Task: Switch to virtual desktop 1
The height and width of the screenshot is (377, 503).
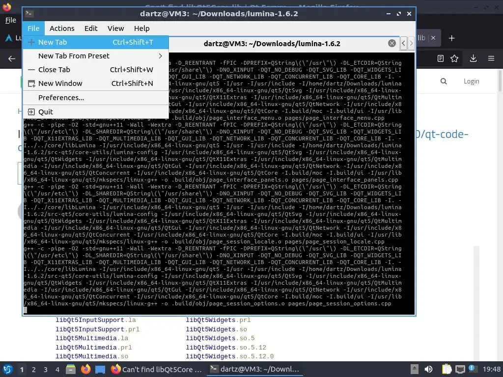Action: (x=22, y=370)
